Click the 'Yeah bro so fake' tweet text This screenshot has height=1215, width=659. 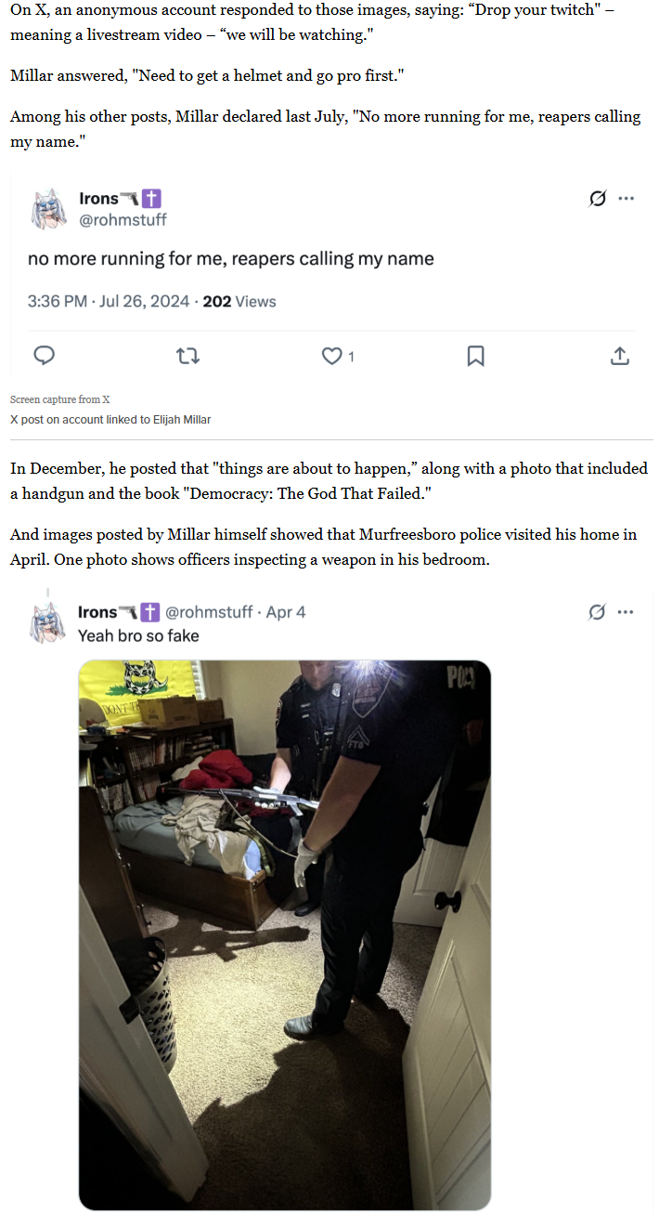138,635
